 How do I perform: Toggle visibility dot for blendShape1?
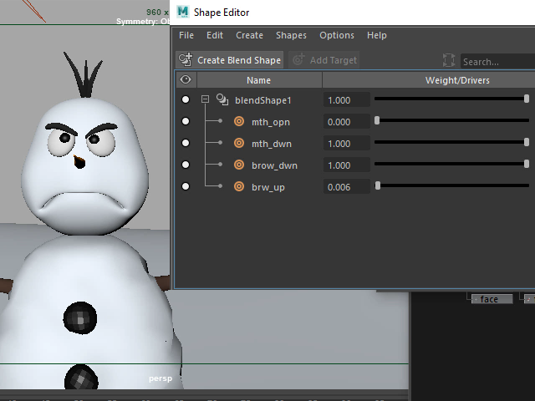pyautogui.click(x=186, y=99)
